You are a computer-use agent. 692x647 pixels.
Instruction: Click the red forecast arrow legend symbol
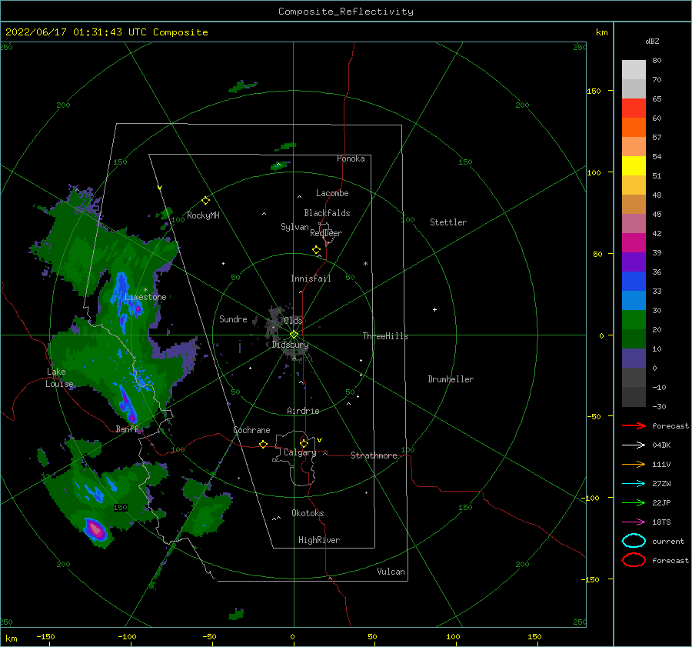634,425
